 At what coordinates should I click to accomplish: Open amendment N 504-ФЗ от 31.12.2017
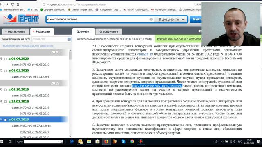pyautogui.click(x=36, y=77)
